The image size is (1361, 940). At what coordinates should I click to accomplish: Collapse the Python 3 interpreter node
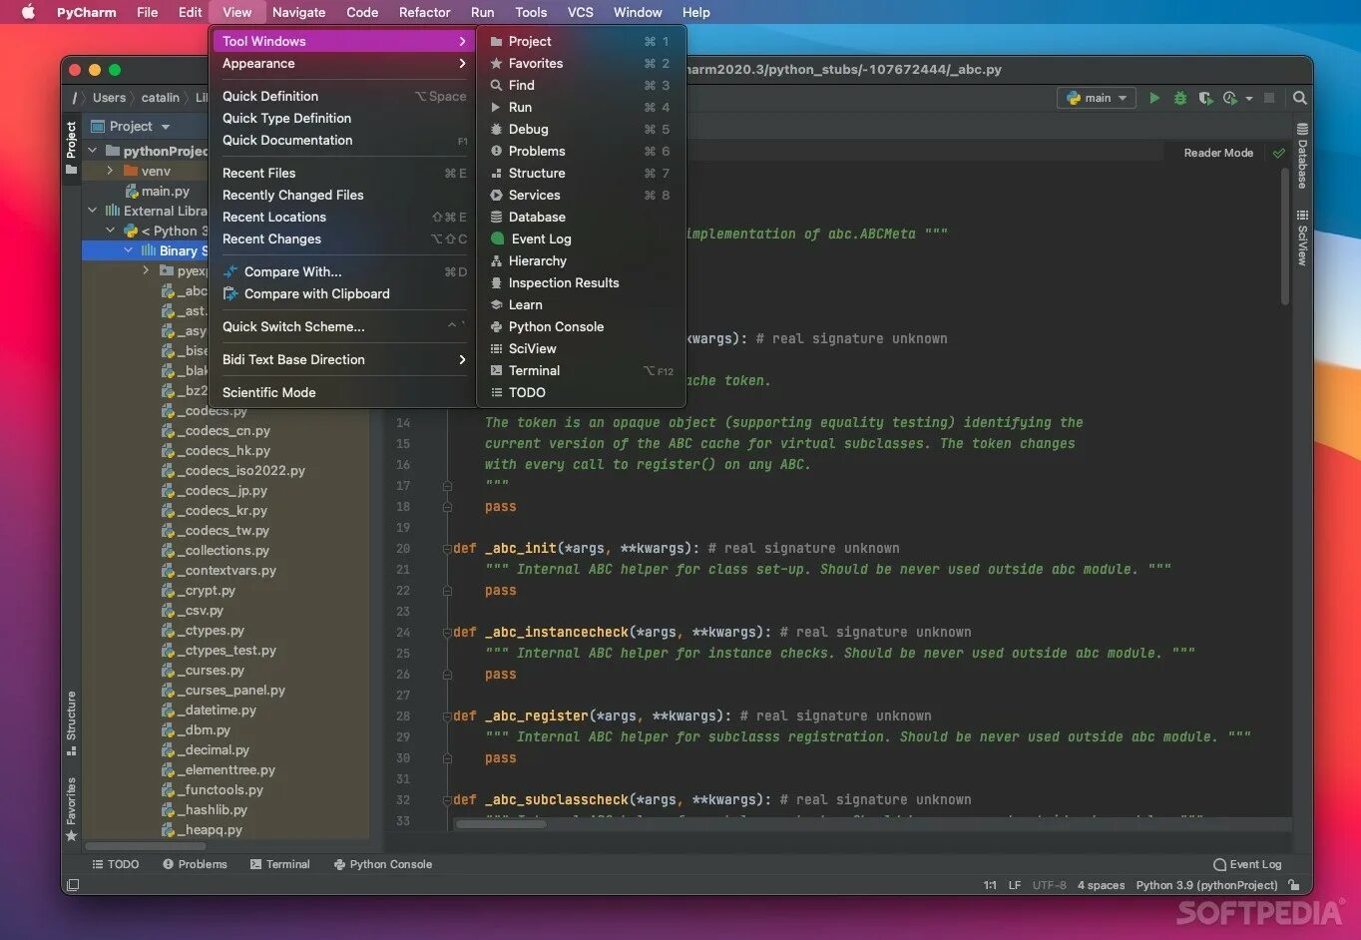tap(111, 231)
